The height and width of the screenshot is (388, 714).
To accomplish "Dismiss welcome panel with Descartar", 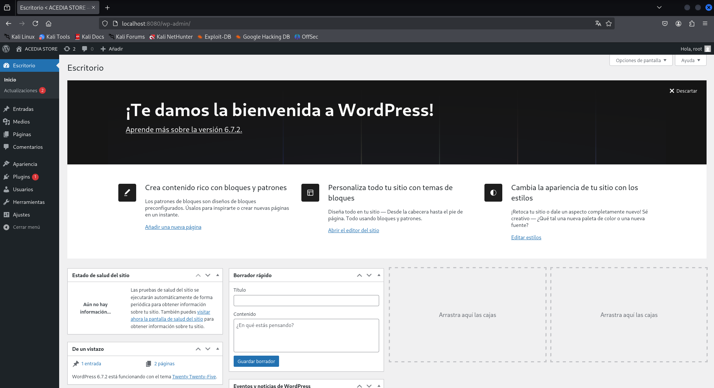I will coord(683,91).
